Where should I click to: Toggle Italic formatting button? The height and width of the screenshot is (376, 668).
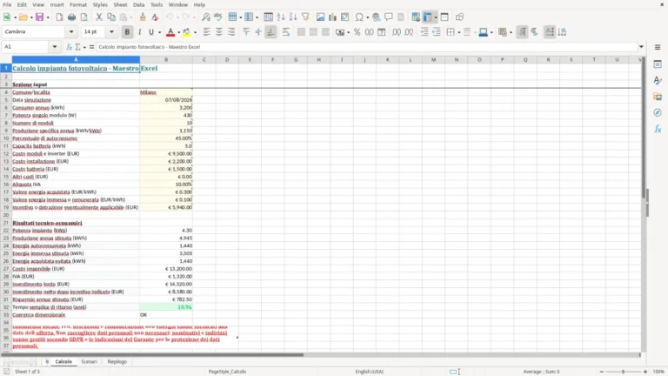point(139,32)
